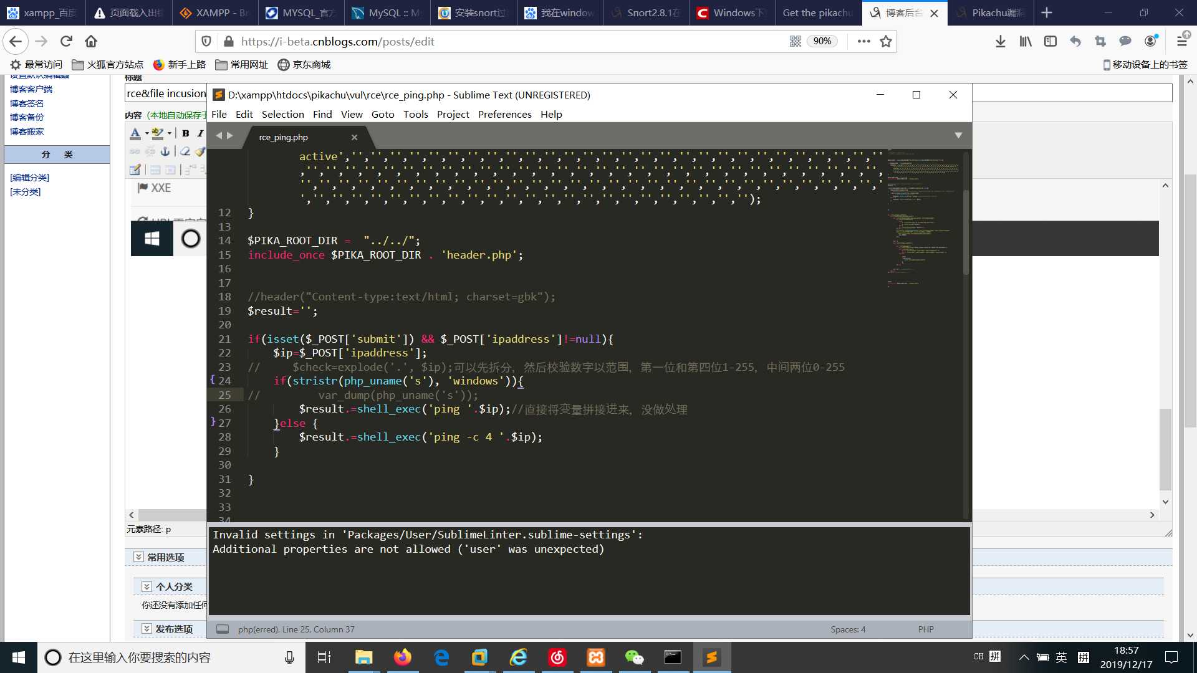
Task: Show hidden tray icons chevron
Action: 1024,657
